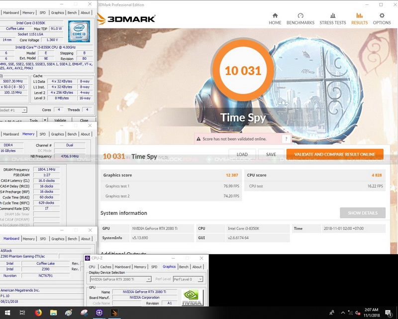Image resolution: width=398 pixels, height=319 pixels.
Task: Open Bench tab in CPU-Z Graphics window
Action: [184, 267]
